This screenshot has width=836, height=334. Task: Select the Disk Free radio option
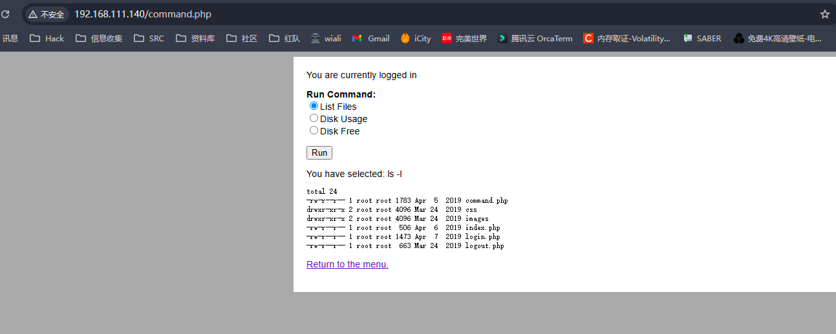314,130
